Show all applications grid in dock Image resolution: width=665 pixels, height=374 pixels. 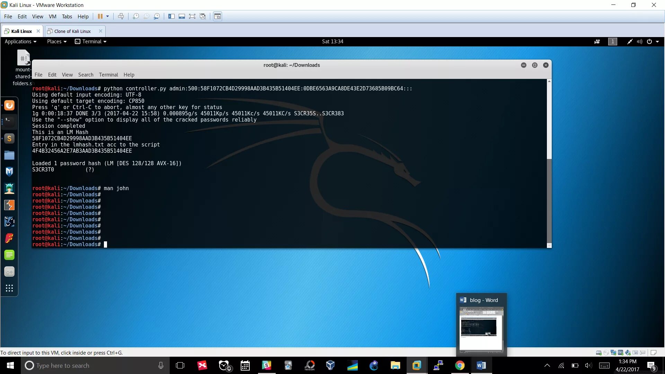(9, 288)
